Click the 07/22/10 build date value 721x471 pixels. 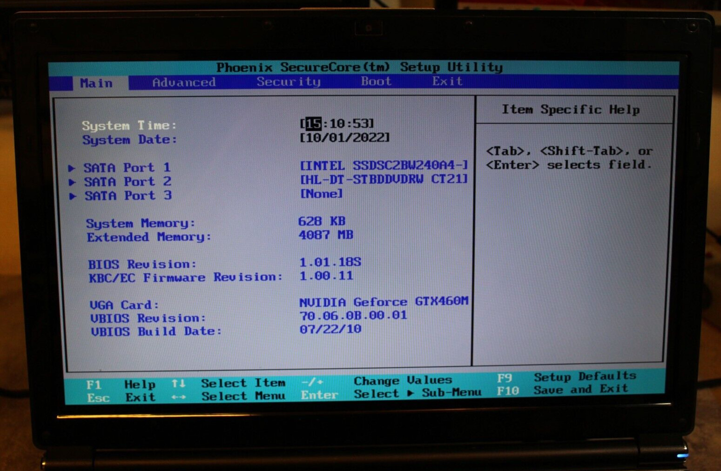[330, 329]
